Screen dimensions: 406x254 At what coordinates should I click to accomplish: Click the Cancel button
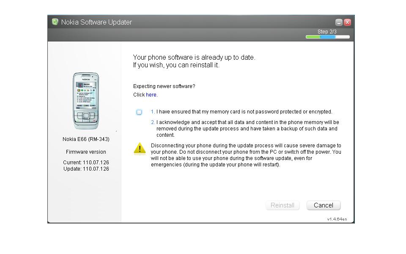(x=324, y=205)
